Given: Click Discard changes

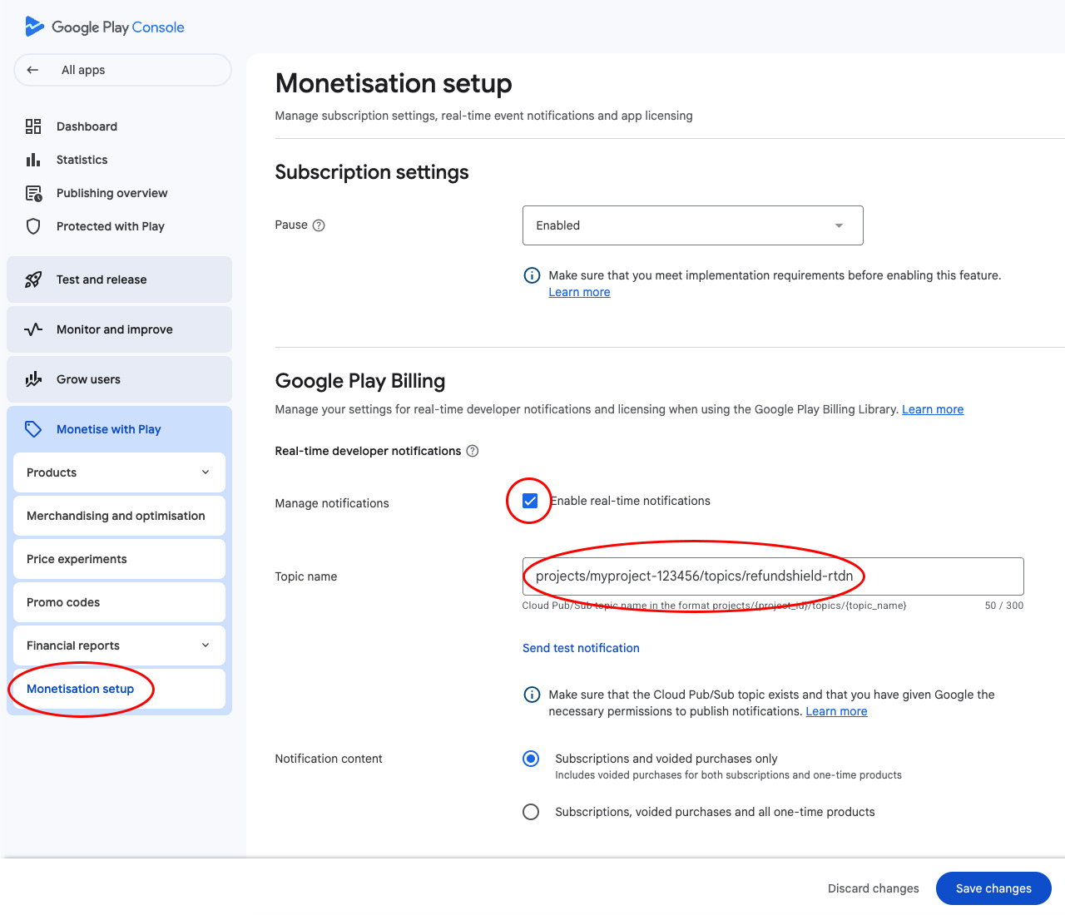Looking at the screenshot, I should pyautogui.click(x=873, y=888).
